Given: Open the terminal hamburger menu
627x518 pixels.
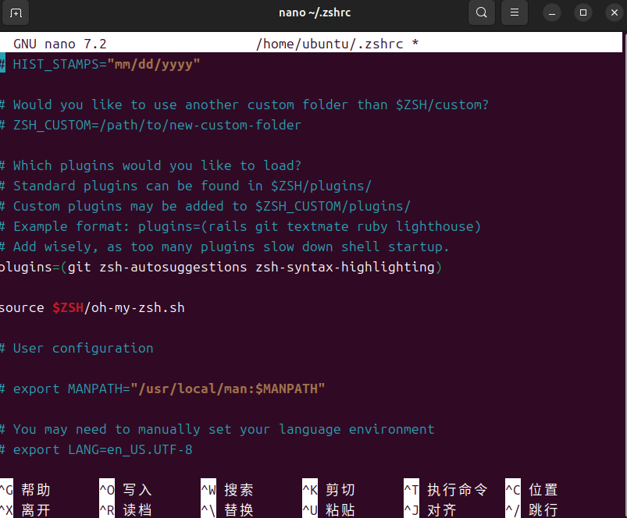Looking at the screenshot, I should (x=514, y=12).
